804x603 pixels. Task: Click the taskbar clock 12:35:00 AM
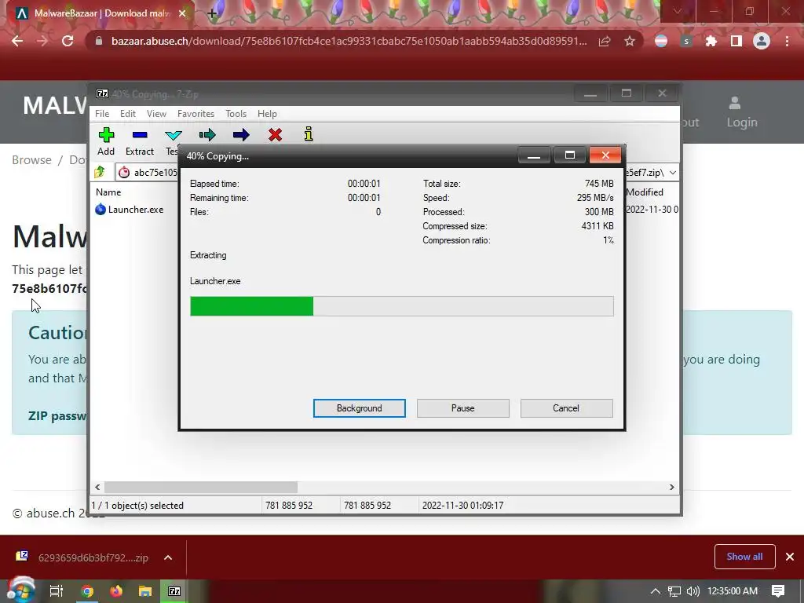tap(733, 591)
